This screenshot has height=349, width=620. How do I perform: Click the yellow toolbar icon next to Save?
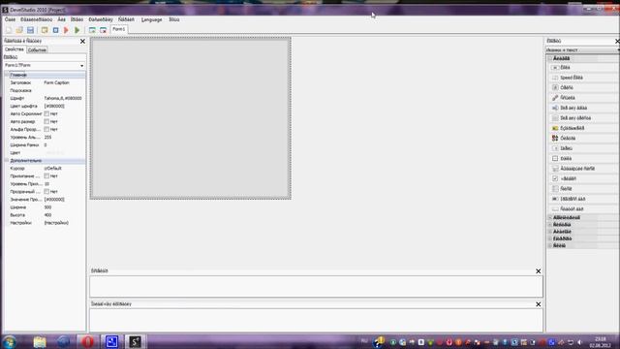pyautogui.click(x=45, y=30)
